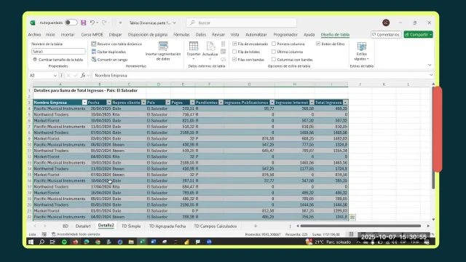Open the Windows Start button

pyautogui.click(x=31, y=242)
